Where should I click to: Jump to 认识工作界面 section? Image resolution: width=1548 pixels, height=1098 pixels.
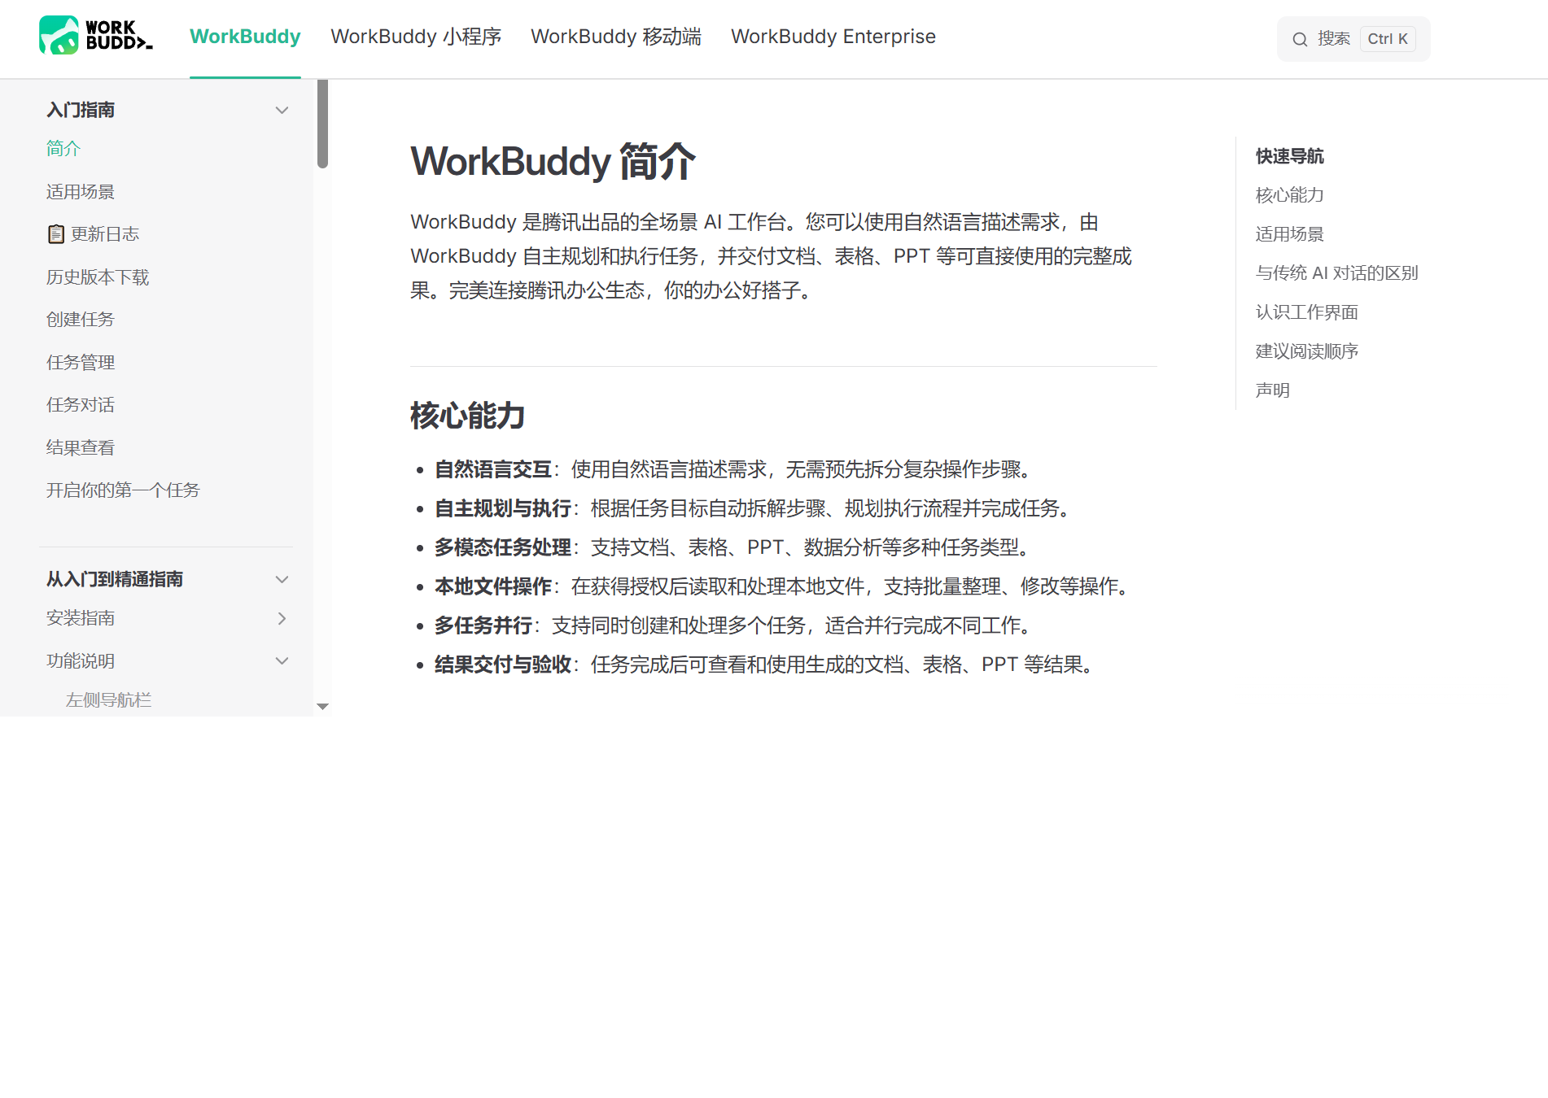tap(1307, 312)
